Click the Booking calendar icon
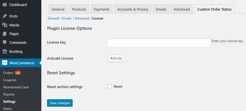The height and width of the screenshot is (111, 246). [5, 51]
